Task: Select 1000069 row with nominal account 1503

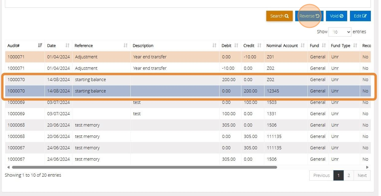Action: coord(188,102)
